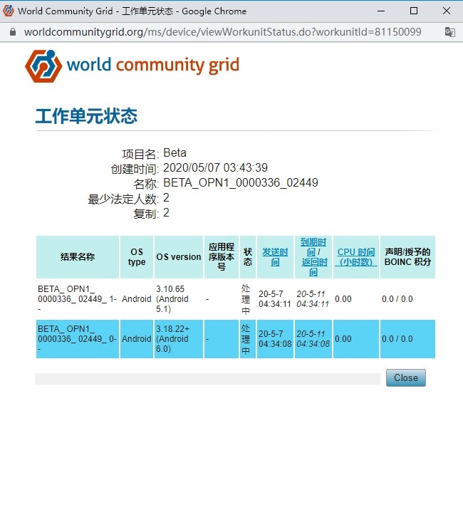Viewport: 463px width, 505px height.
Task: Click the Close button below the table
Action: point(406,378)
